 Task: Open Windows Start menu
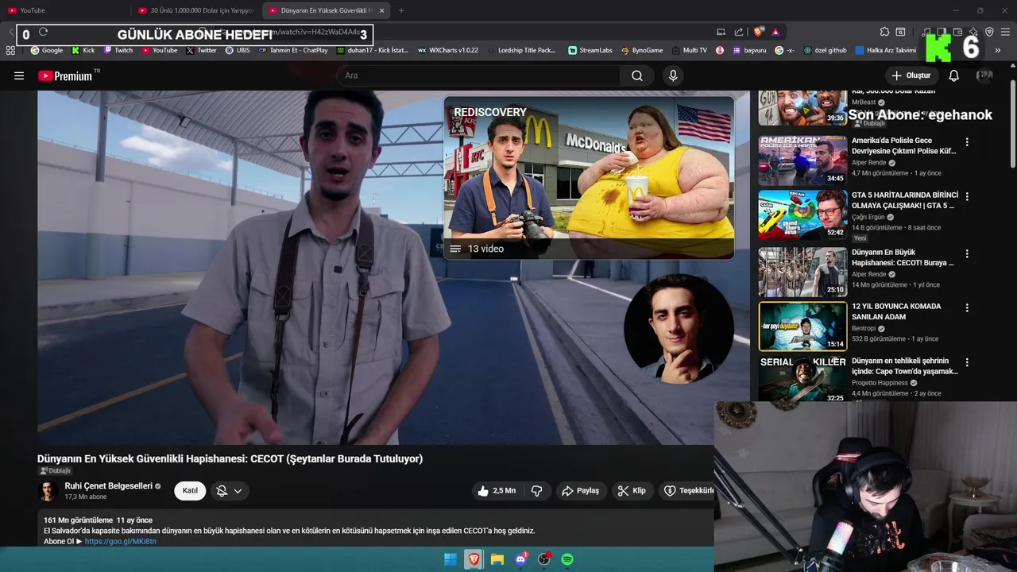coord(450,559)
